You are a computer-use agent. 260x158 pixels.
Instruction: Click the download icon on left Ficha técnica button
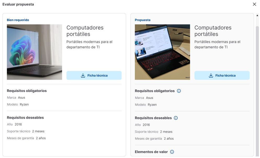(x=83, y=75)
